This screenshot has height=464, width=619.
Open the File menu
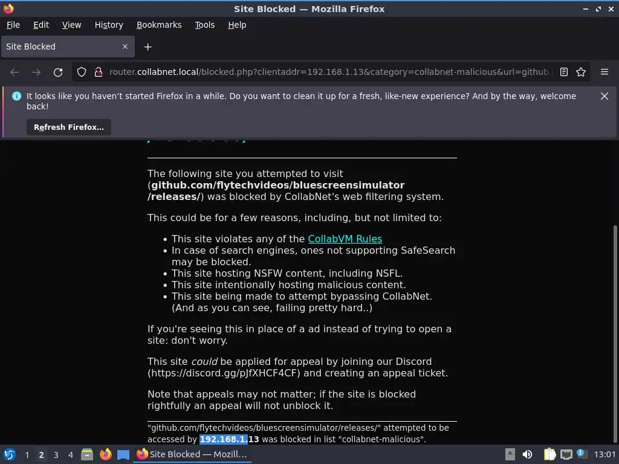tap(13, 25)
